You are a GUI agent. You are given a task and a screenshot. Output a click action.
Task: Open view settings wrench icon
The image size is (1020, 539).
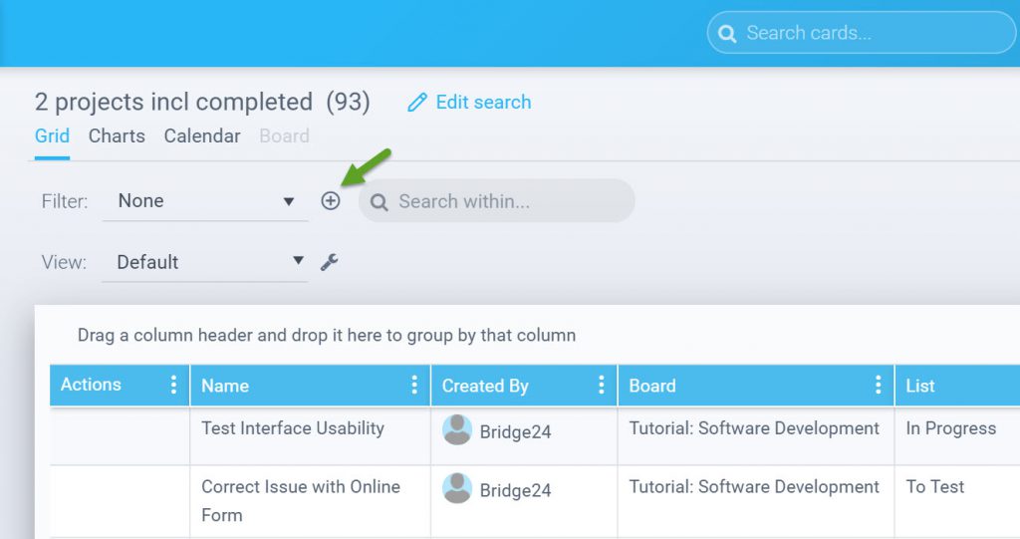coord(329,262)
